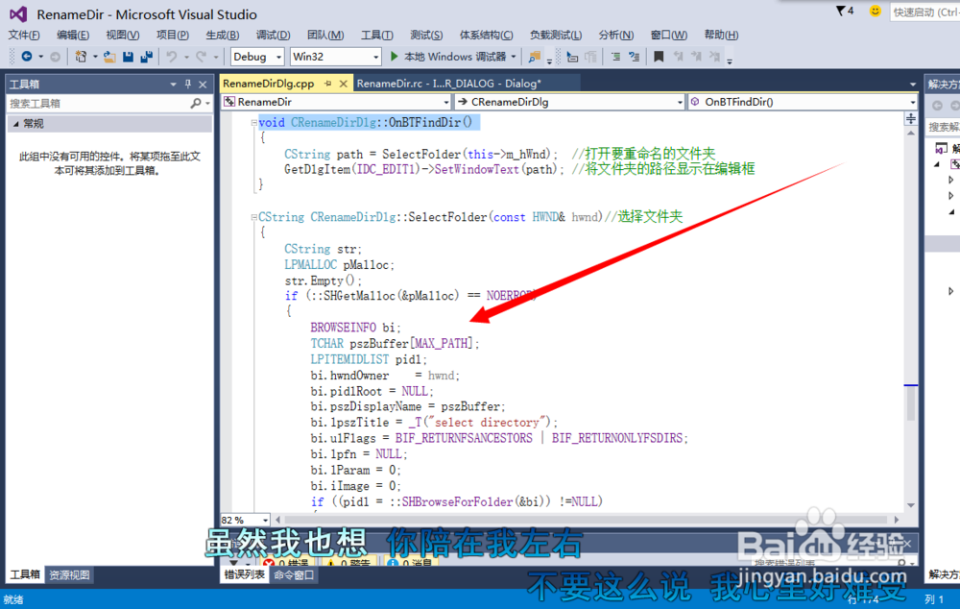Screen dimensions: 960x609
Task: Click the toolbox search magnifier icon
Action: [195, 103]
